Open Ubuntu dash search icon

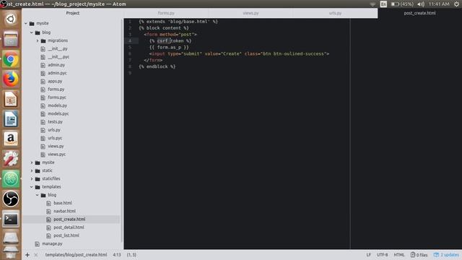click(11, 19)
